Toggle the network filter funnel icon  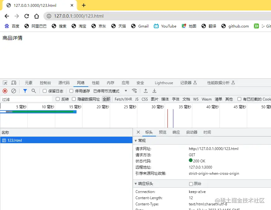click(25, 91)
